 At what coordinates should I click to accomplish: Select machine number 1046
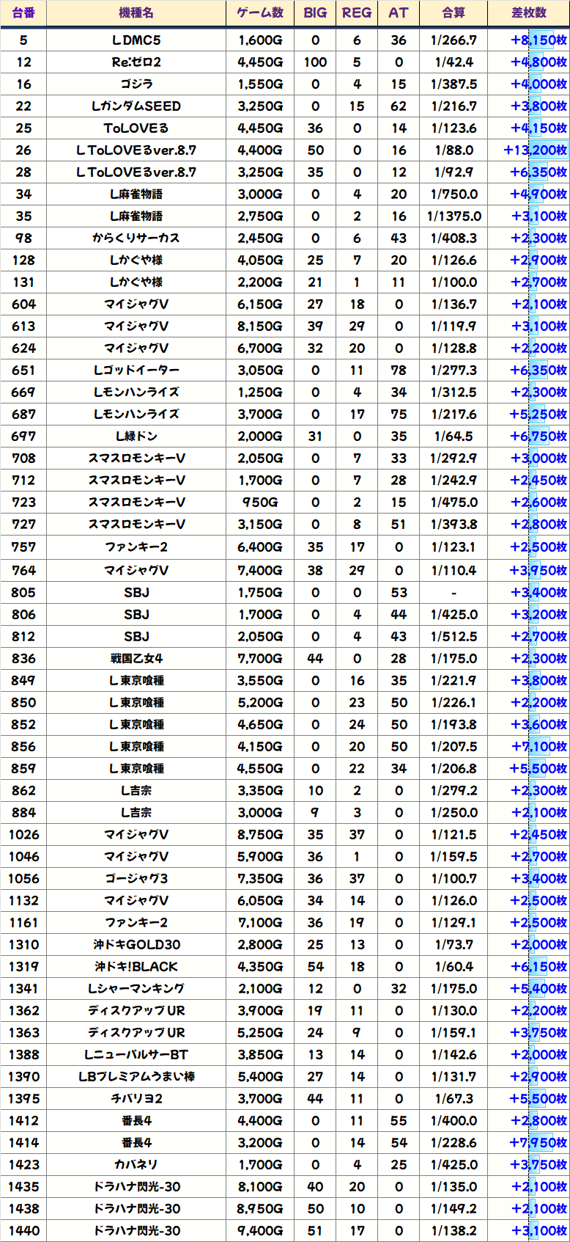point(23,856)
